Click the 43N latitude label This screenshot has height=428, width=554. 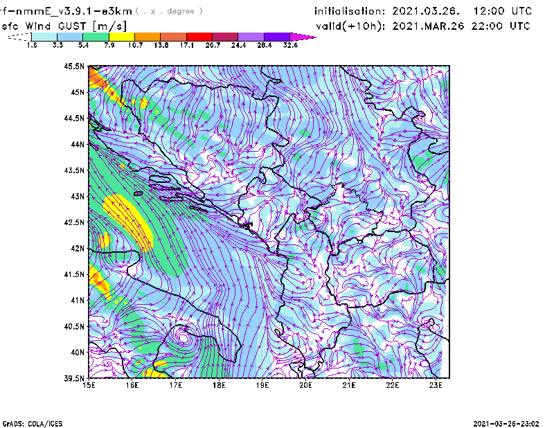(78, 196)
